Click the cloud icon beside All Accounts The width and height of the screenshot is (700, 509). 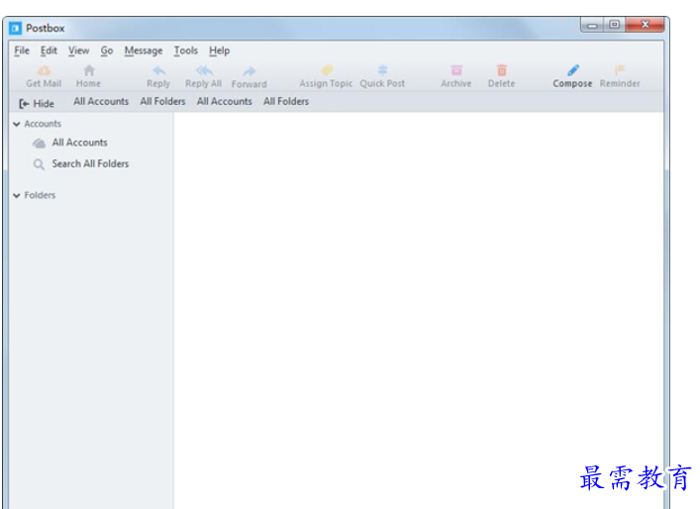(x=40, y=143)
